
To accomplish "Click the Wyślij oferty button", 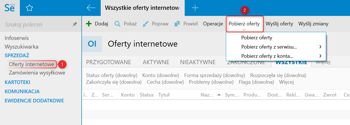I will pyautogui.click(x=279, y=24).
